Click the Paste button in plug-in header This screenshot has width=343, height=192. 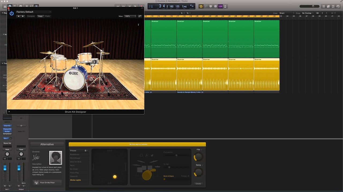(x=47, y=16)
